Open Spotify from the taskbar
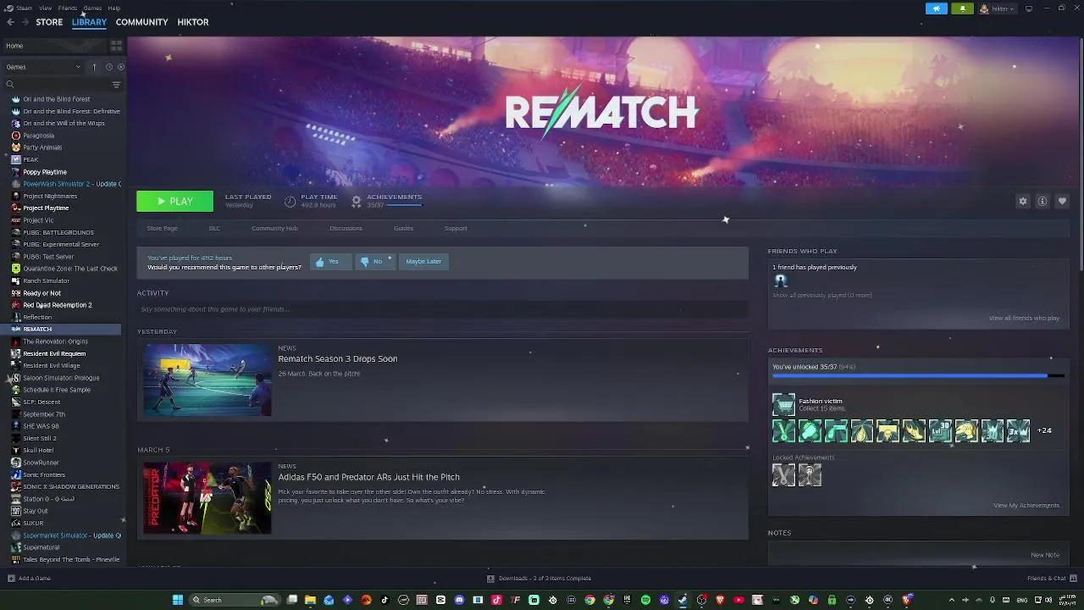The height and width of the screenshot is (610, 1084). [645, 600]
